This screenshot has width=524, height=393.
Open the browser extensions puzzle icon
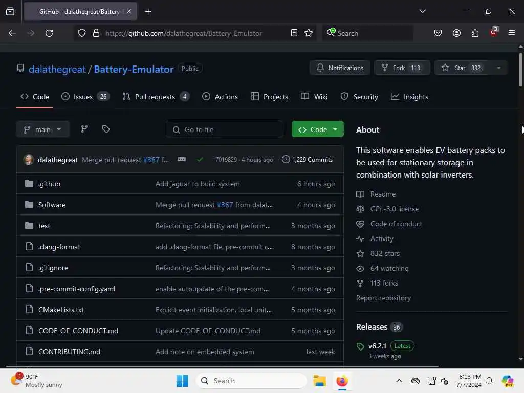[475, 33]
